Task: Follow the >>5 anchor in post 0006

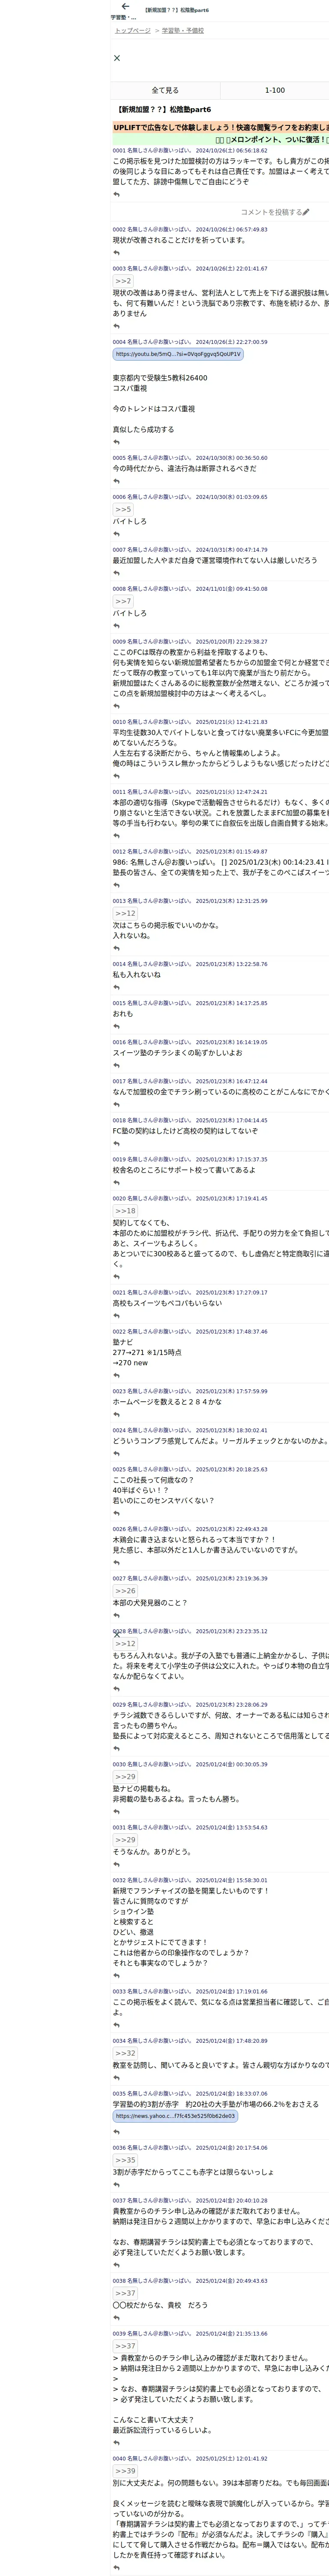Action: (x=124, y=509)
